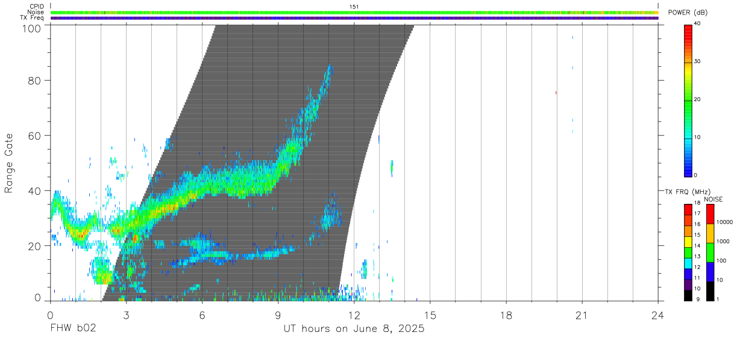Click the y-axis tick label "60"
The image size is (740, 341).
pyautogui.click(x=34, y=135)
